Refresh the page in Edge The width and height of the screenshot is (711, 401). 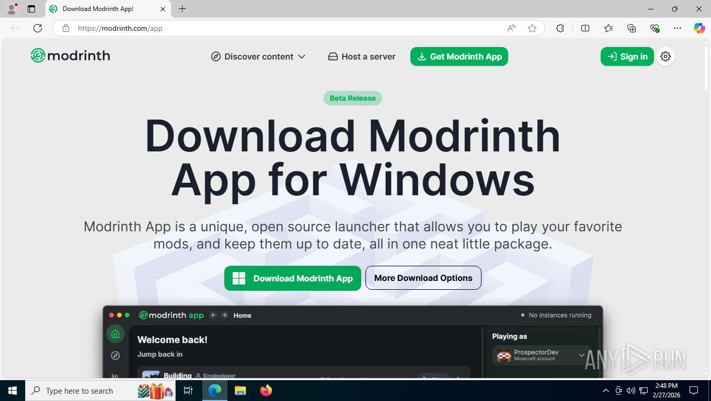[x=38, y=28]
